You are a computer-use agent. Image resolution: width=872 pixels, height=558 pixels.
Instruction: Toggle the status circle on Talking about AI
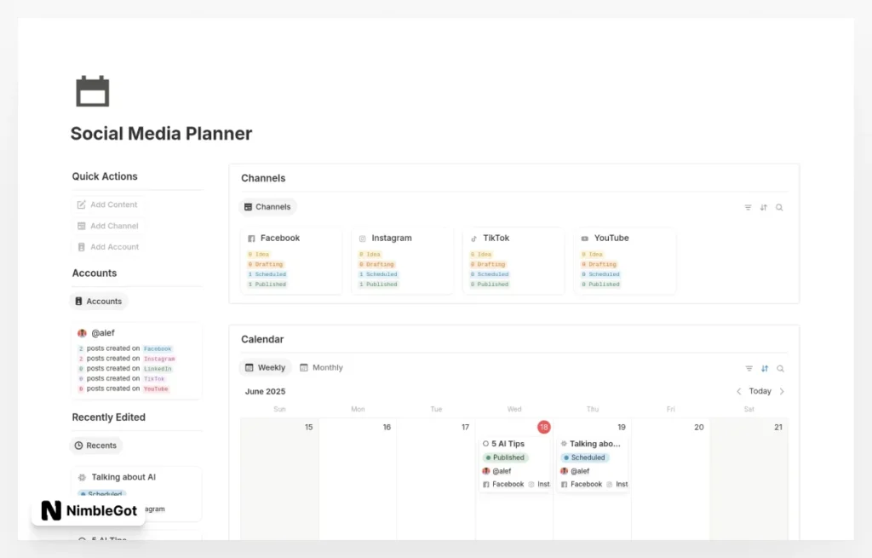(563, 444)
